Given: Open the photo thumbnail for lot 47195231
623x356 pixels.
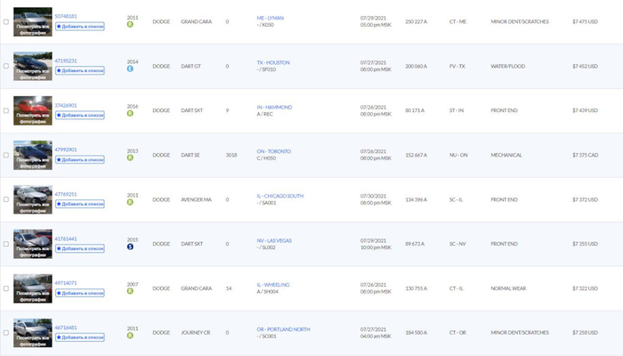Looking at the screenshot, I should (34, 66).
